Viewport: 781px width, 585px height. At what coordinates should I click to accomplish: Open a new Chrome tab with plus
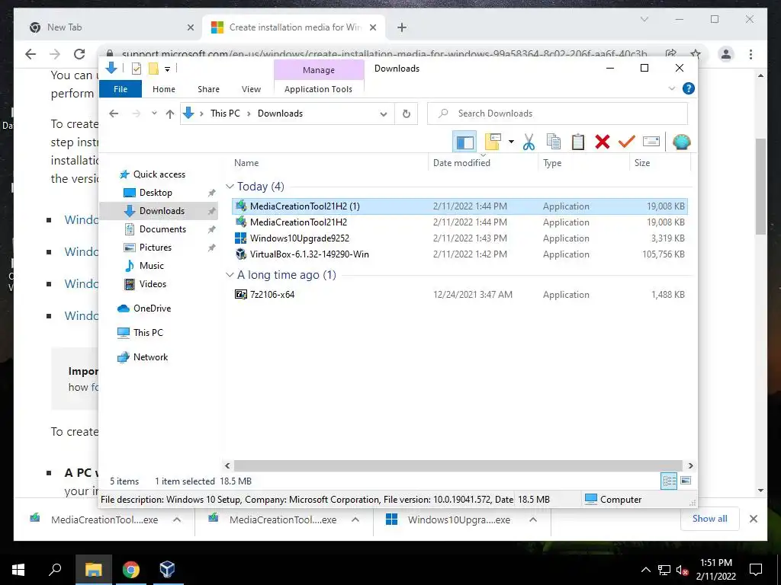coord(402,27)
